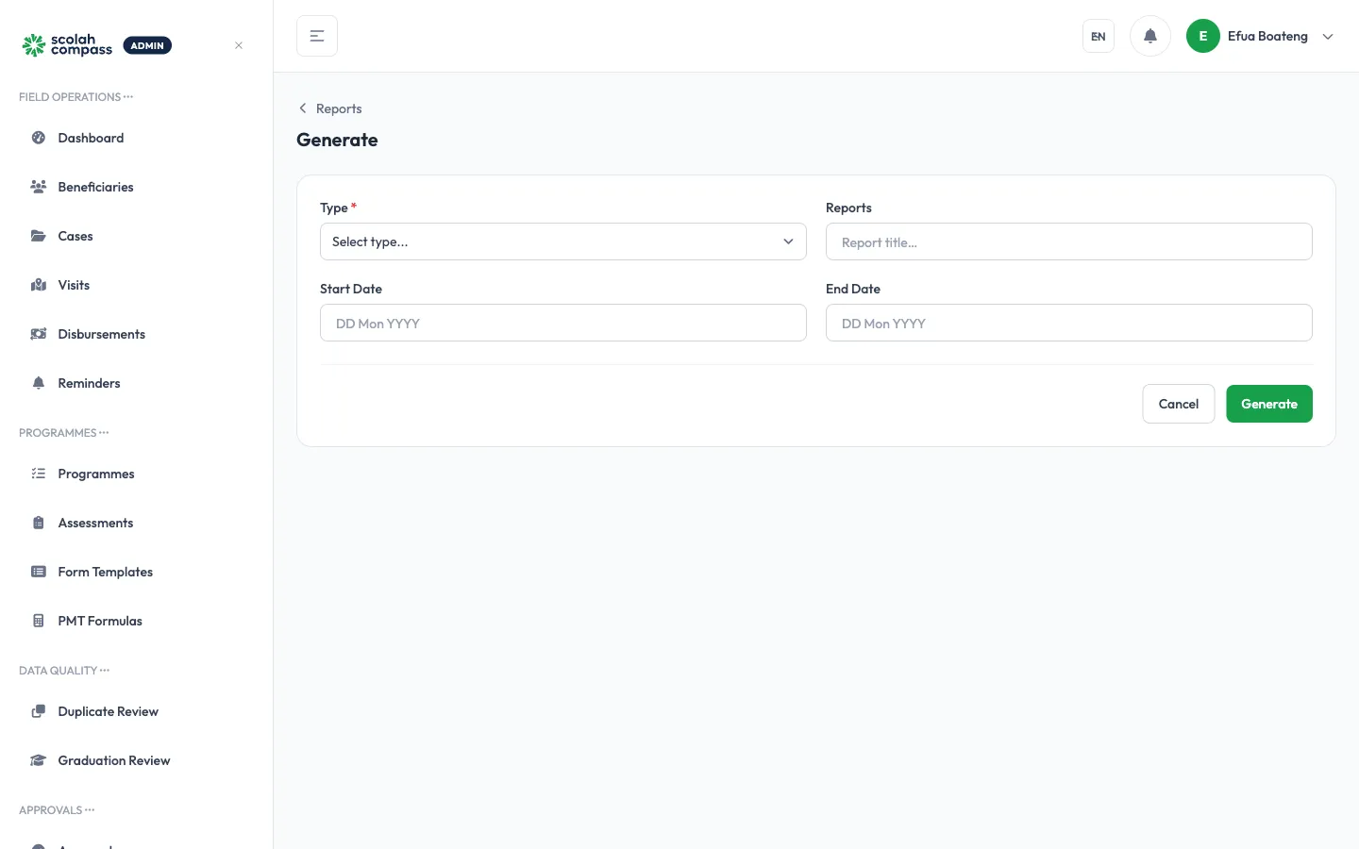1359x849 pixels.
Task: Click the Programmes list icon
Action: 39,474
